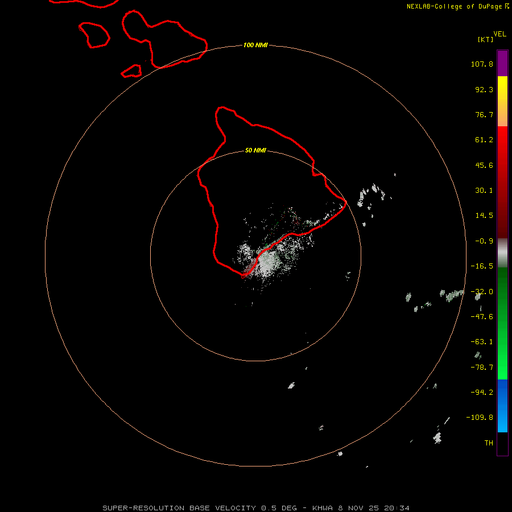Screen dimensions: 512x512
Task: Pick the red segment of the color bar
Action: [x=502, y=182]
